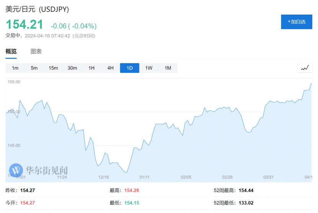Click the 01/11 date axis label

coord(144,177)
